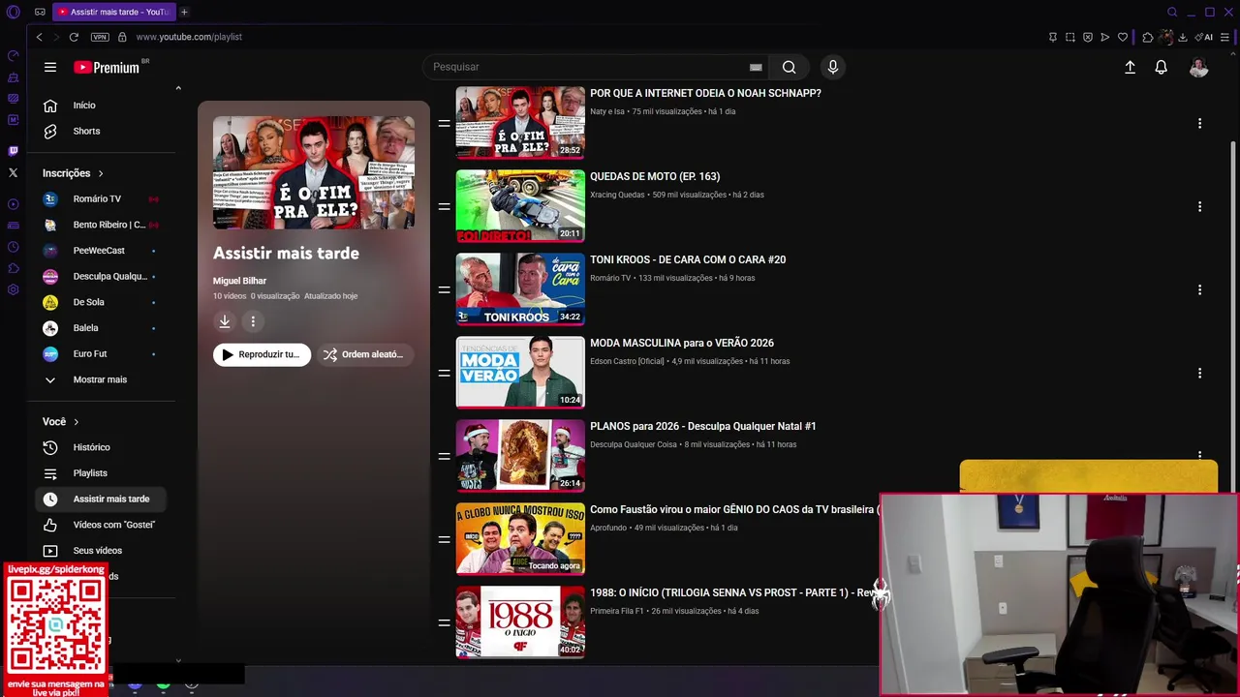The image size is (1240, 697).
Task: Click the pin icon in address bar
Action: [x=1053, y=37]
